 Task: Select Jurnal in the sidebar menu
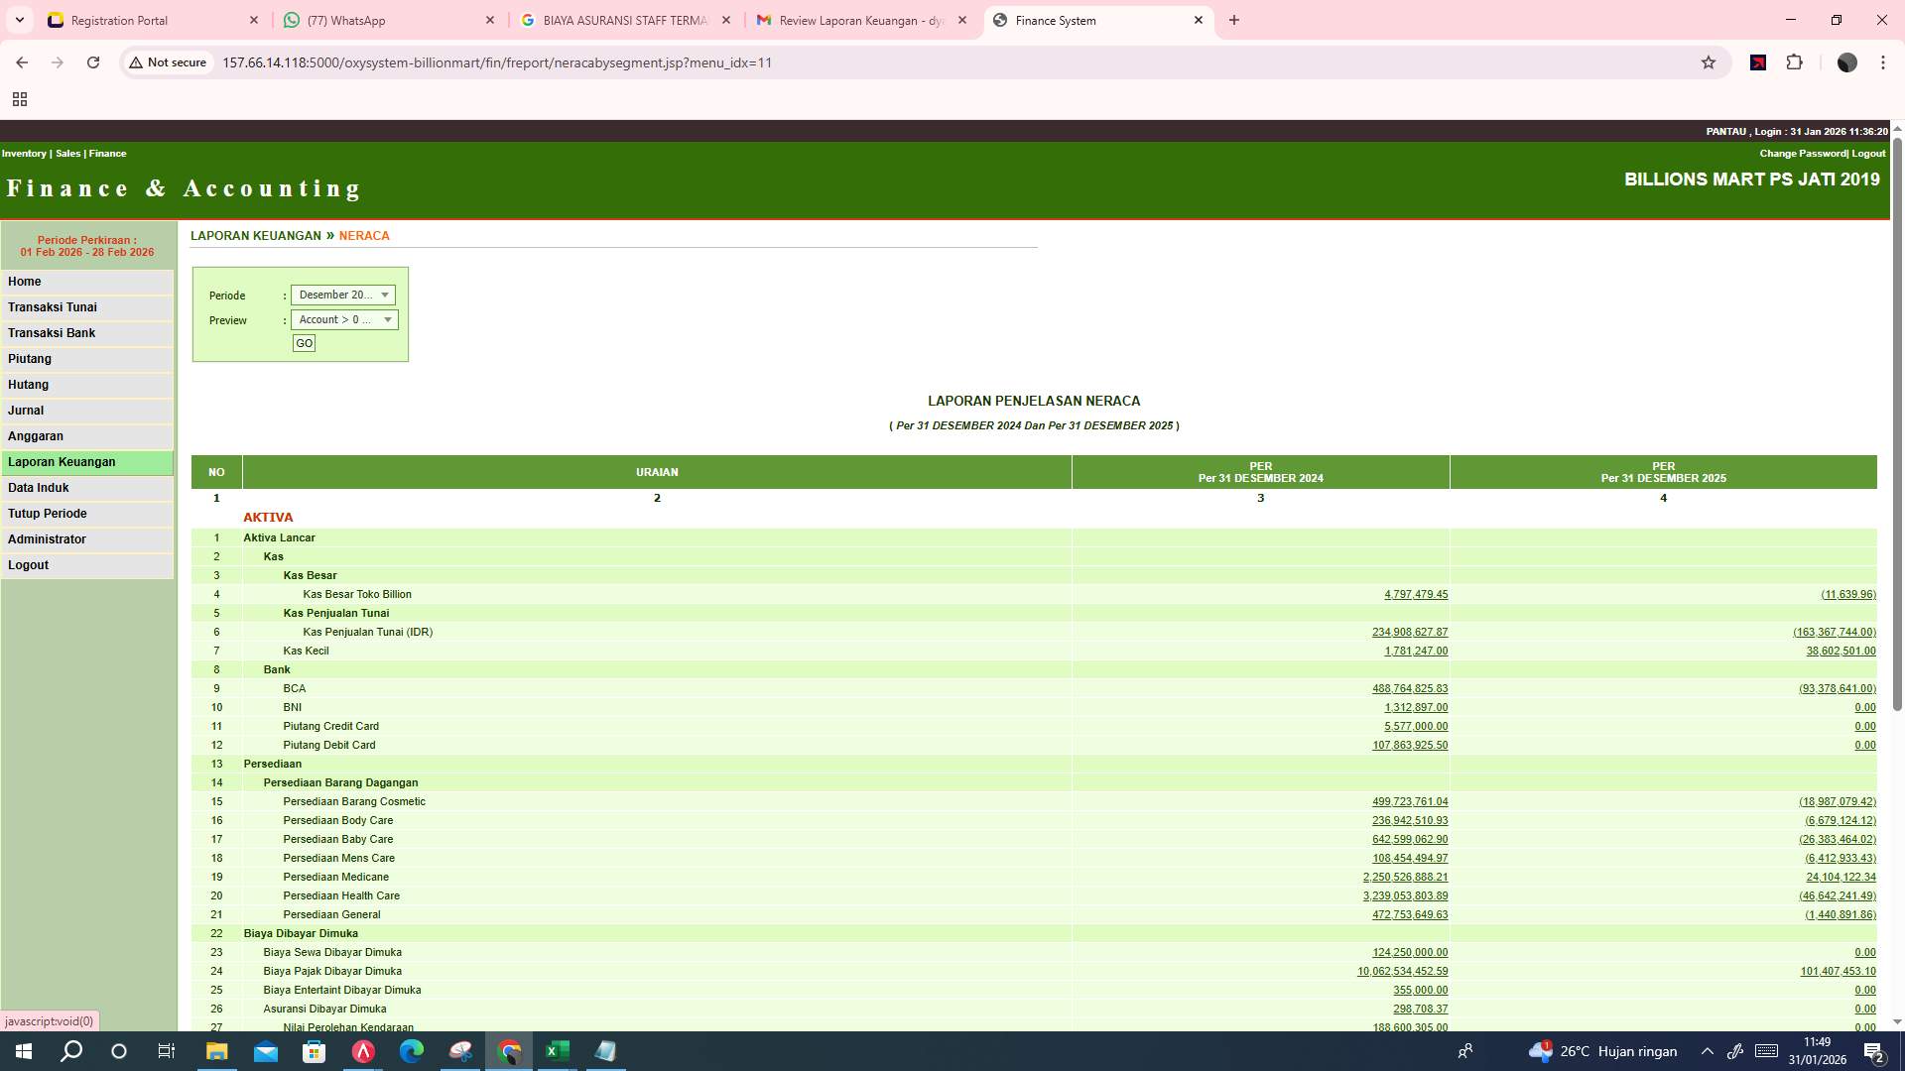click(25, 410)
